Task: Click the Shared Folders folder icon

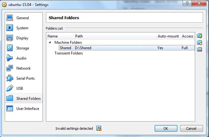Action: tap(9, 98)
